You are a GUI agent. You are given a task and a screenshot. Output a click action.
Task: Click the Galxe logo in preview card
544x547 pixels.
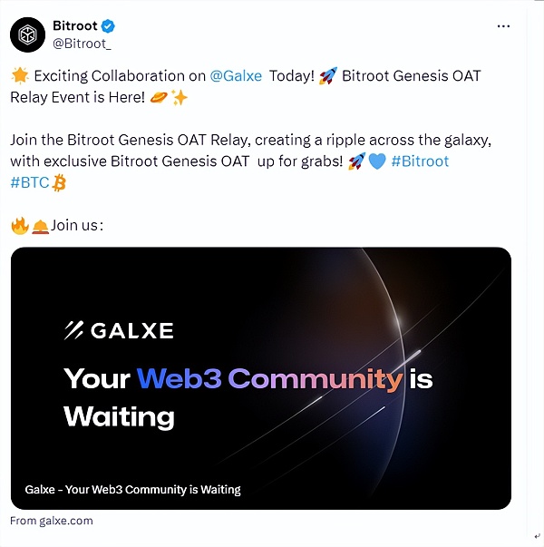tap(119, 330)
